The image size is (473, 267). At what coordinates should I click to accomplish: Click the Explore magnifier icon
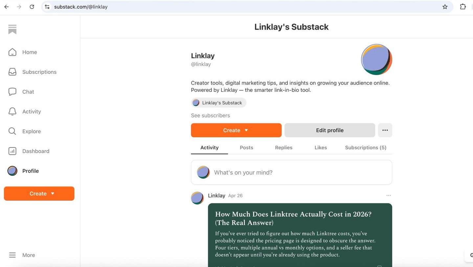point(12,131)
